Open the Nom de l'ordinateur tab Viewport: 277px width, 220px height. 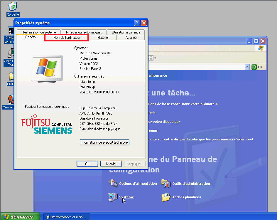(x=67, y=38)
